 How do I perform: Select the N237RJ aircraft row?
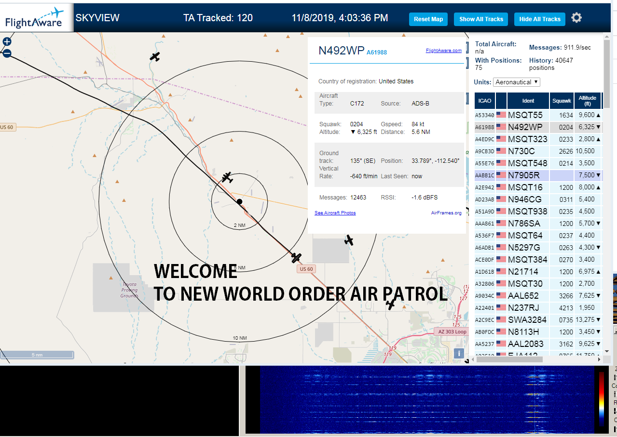point(538,308)
